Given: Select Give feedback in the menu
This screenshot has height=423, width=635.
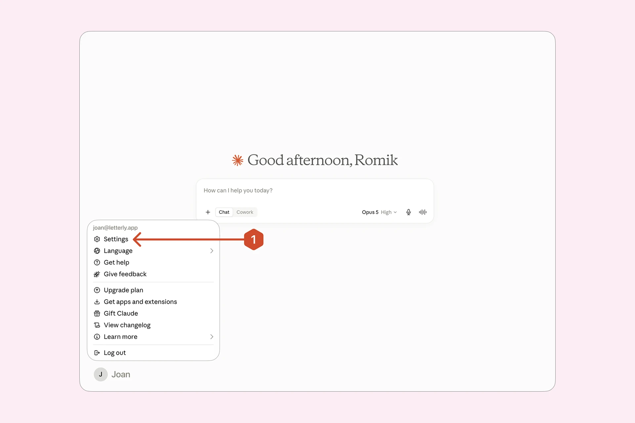Looking at the screenshot, I should (x=153, y=274).
